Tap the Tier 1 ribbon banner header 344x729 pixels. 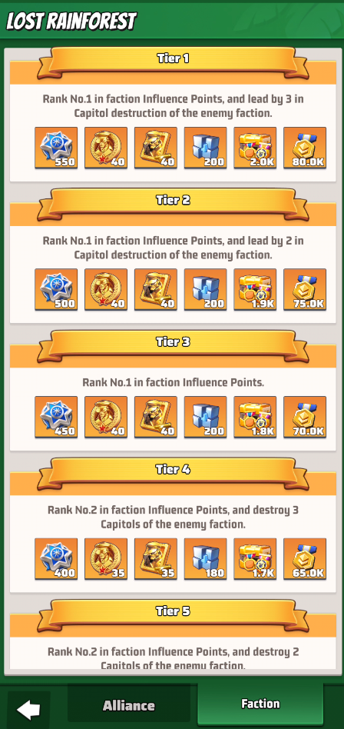coord(173,62)
